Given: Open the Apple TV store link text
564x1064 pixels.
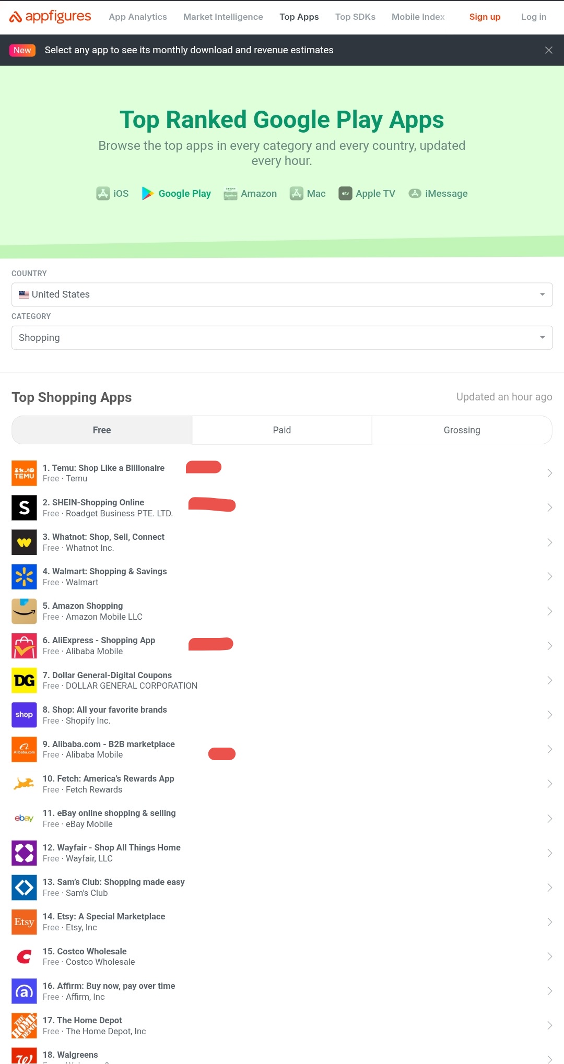Looking at the screenshot, I should [x=375, y=194].
